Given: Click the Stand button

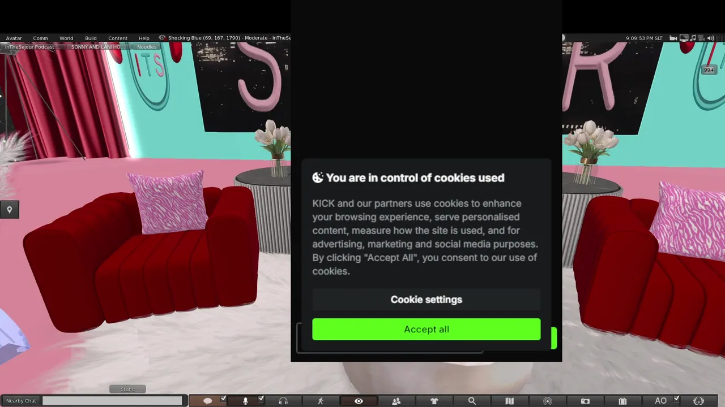Looking at the screenshot, I should (x=127, y=389).
